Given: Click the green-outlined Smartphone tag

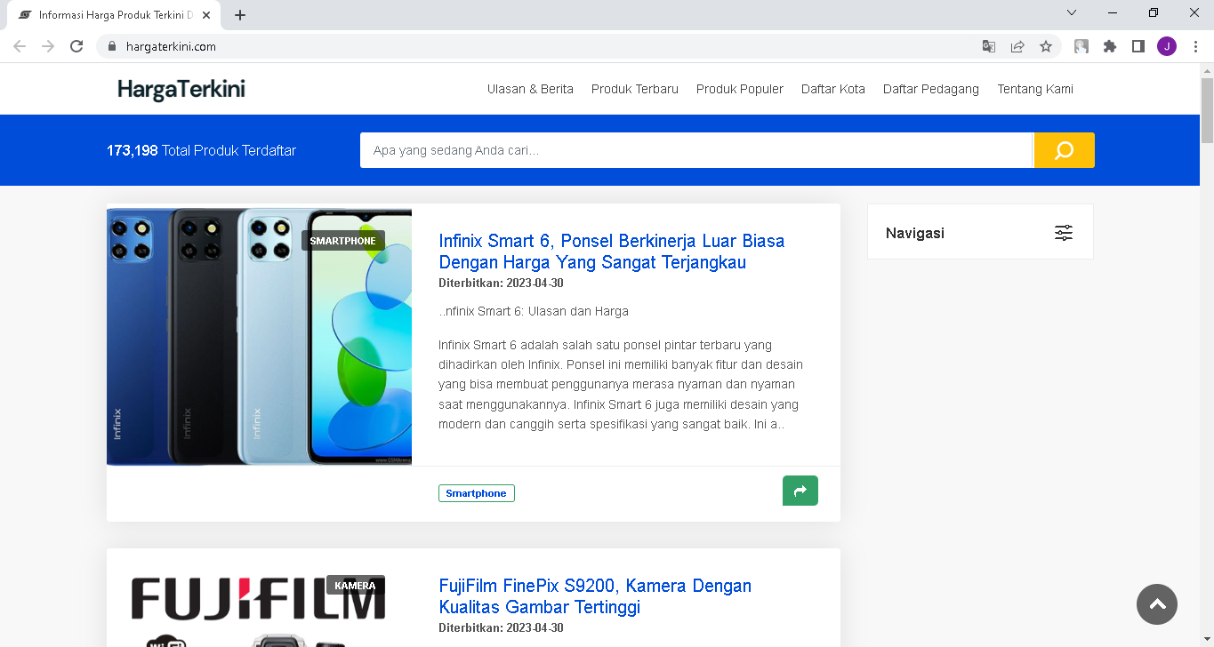Looking at the screenshot, I should 476,493.
